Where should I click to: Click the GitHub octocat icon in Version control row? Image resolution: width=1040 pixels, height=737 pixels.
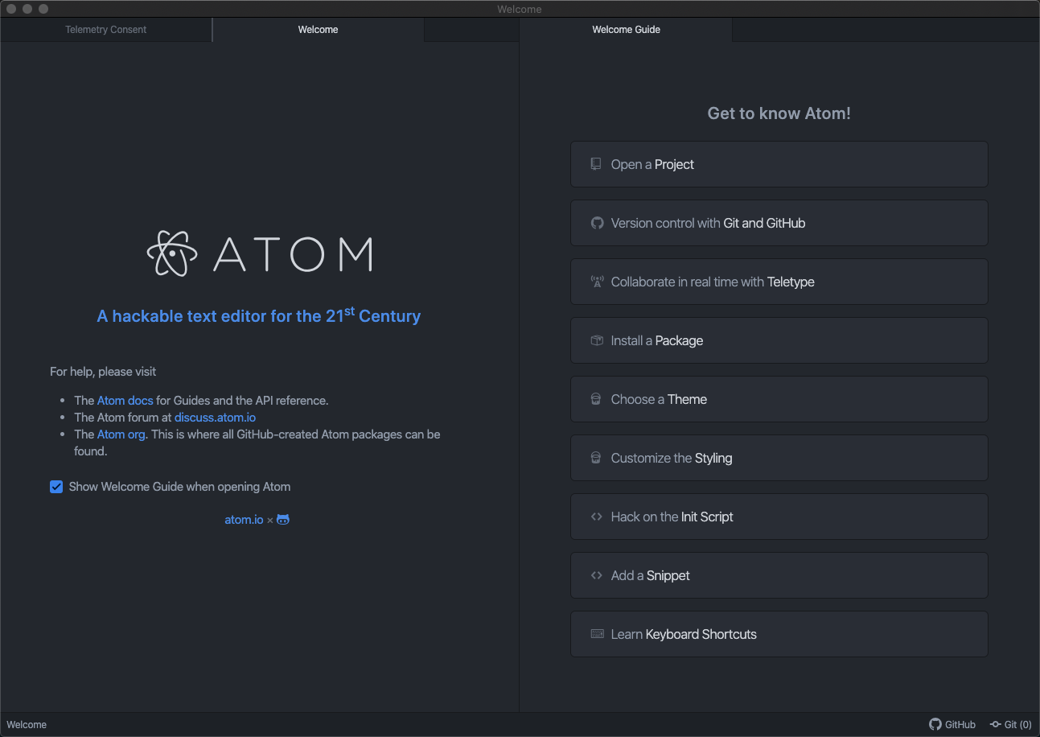(597, 223)
